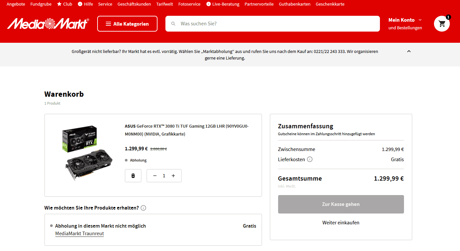The width and height of the screenshot is (460, 251).
Task: Click the struck-through old price
Action: (158, 149)
